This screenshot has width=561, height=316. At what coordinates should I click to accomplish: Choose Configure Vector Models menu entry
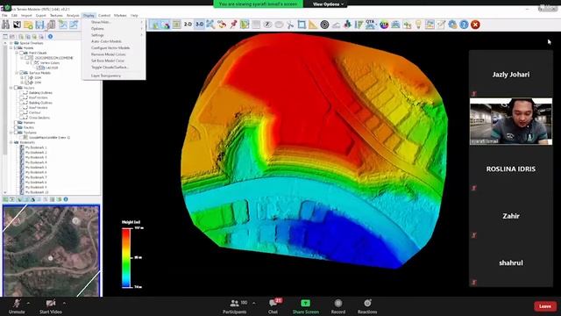coord(110,48)
